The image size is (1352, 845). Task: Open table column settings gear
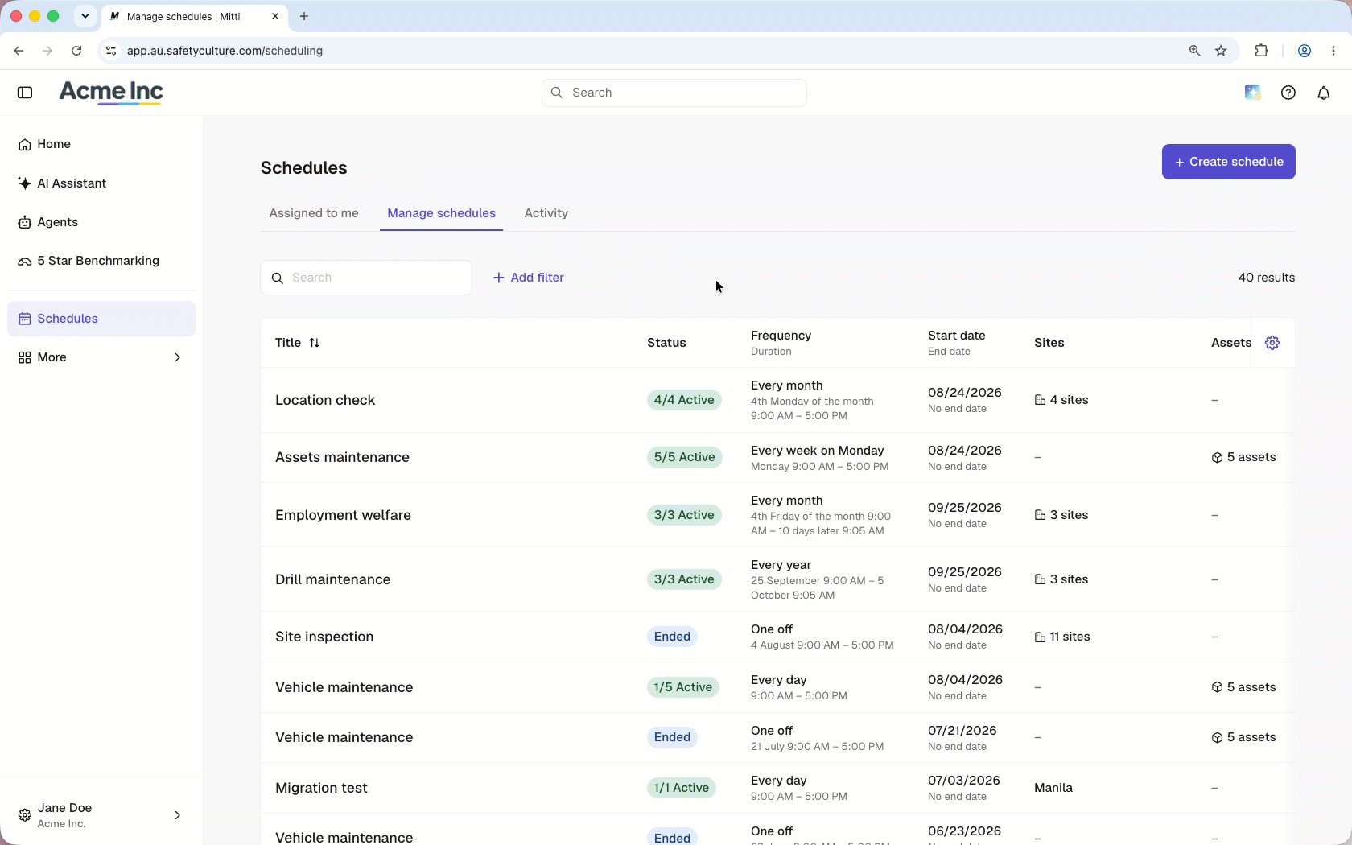pos(1272,343)
